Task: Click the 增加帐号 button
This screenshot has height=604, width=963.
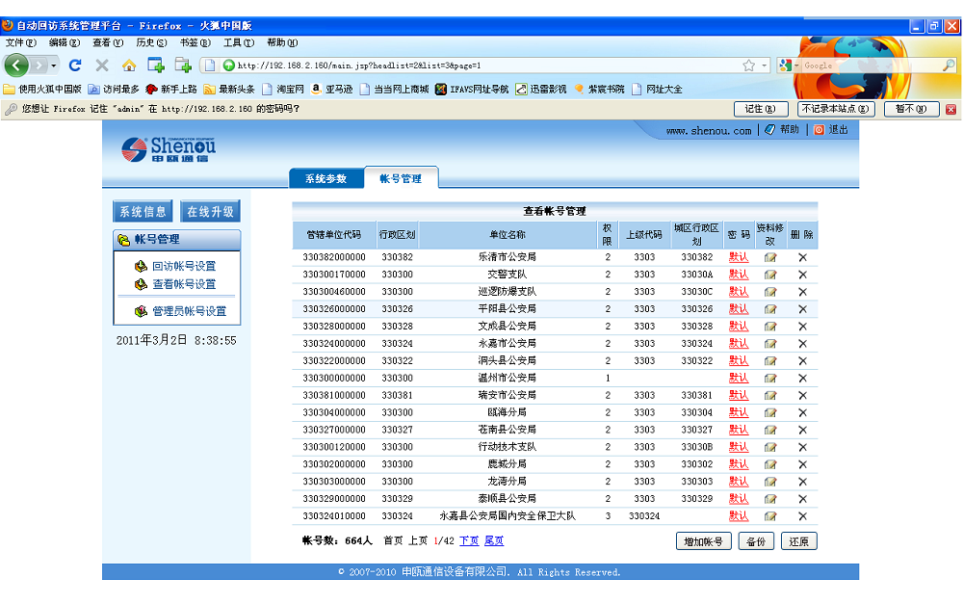Action: [x=703, y=541]
